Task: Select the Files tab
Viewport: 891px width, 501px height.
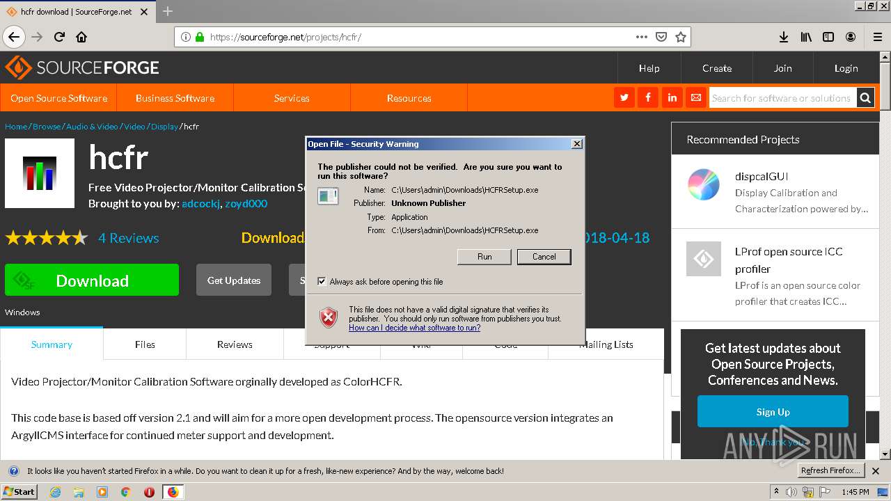Action: [x=145, y=344]
